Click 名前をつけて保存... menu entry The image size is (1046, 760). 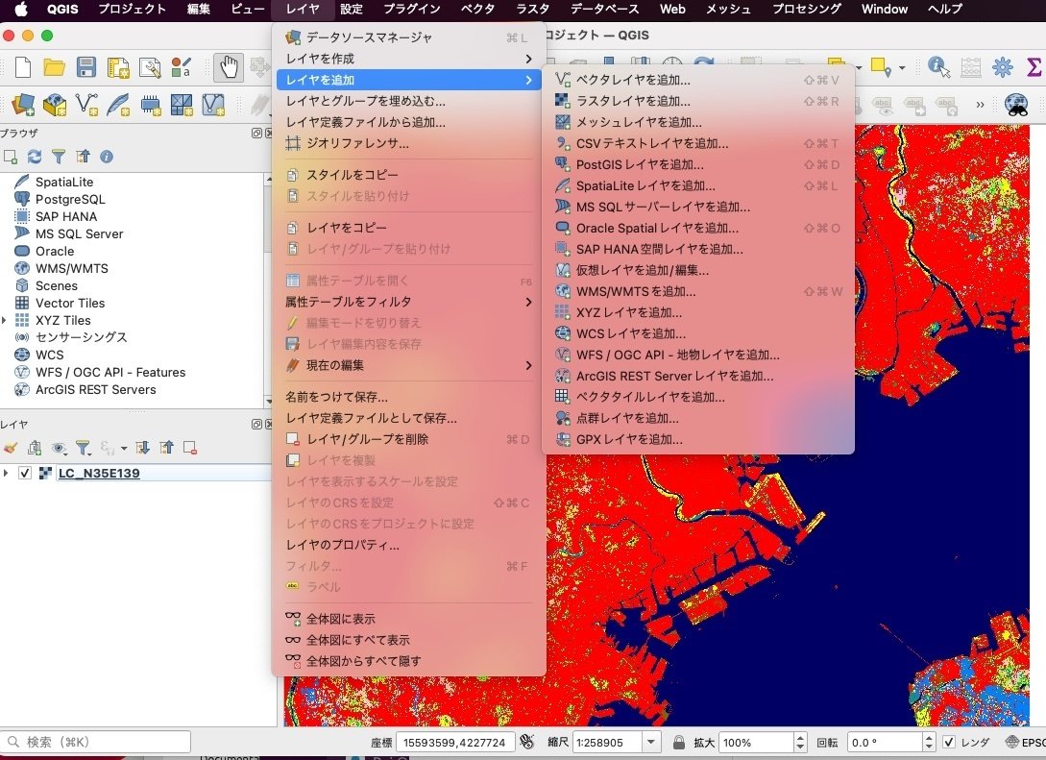408,397
